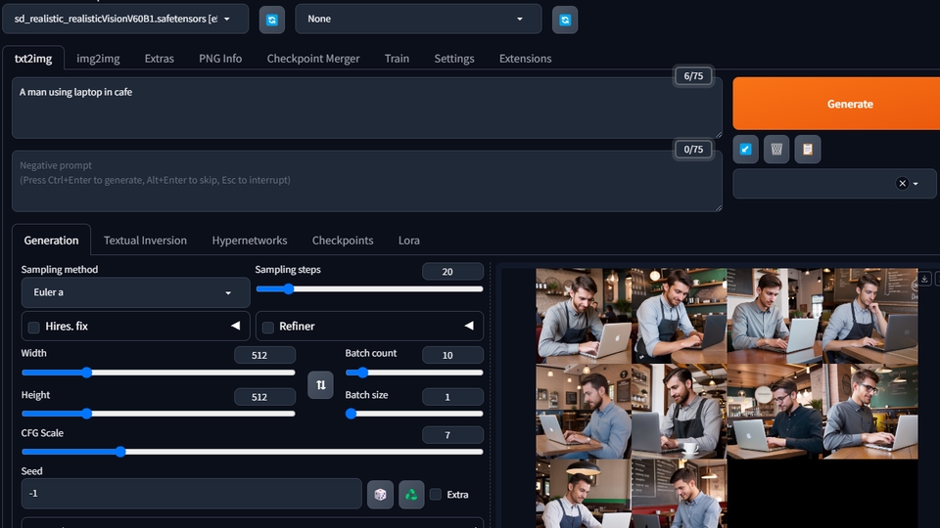Switch to the img2img tab
Screen dimensions: 940x528
[x=98, y=59]
